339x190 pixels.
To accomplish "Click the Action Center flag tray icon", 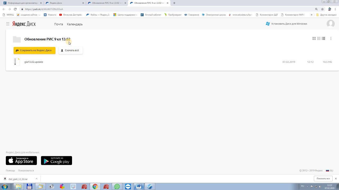I will (312, 187).
